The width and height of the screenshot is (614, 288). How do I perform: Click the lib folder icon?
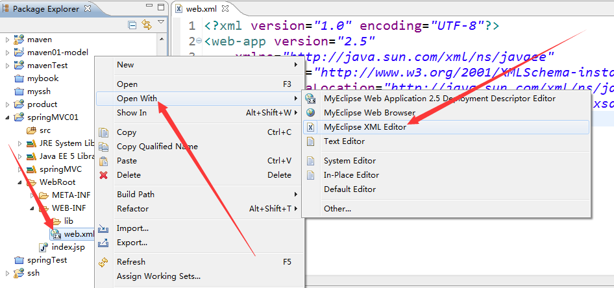click(56, 221)
